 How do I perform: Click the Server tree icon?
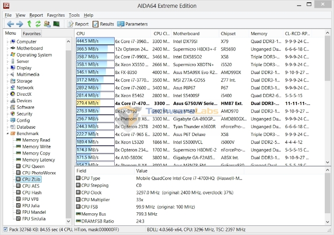click(13, 61)
